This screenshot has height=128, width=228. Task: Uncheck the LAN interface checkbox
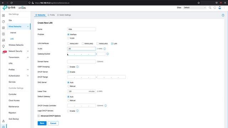point(112,43)
